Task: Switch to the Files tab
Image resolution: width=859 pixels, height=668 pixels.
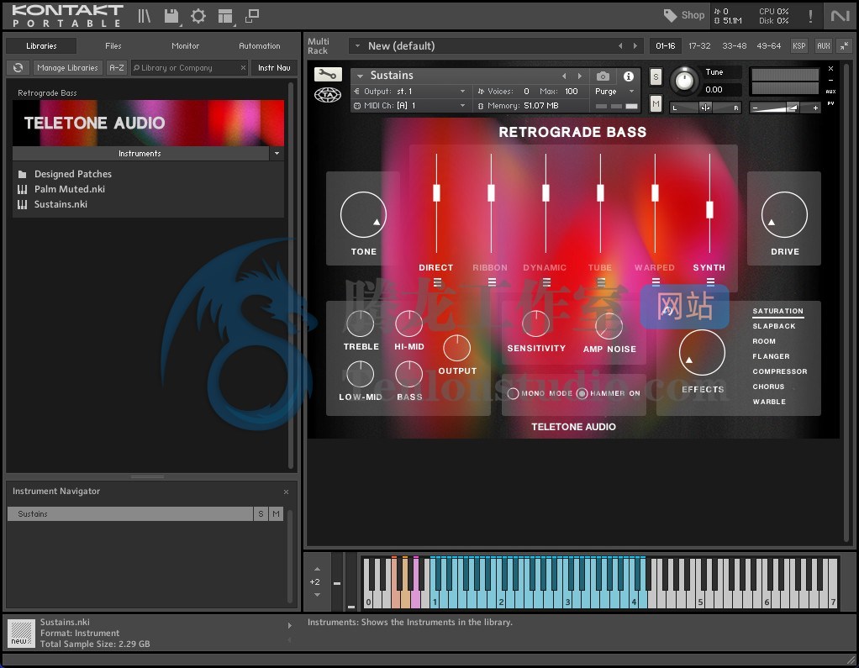Action: pos(113,46)
